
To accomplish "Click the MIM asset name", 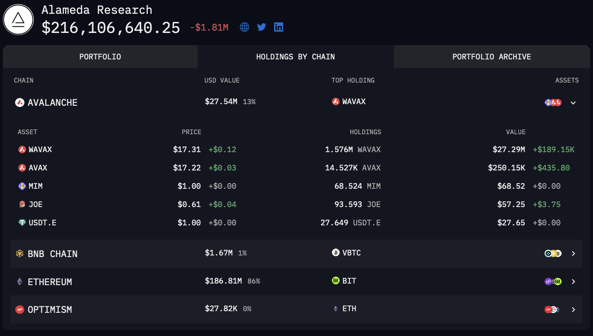I will click(x=35, y=186).
